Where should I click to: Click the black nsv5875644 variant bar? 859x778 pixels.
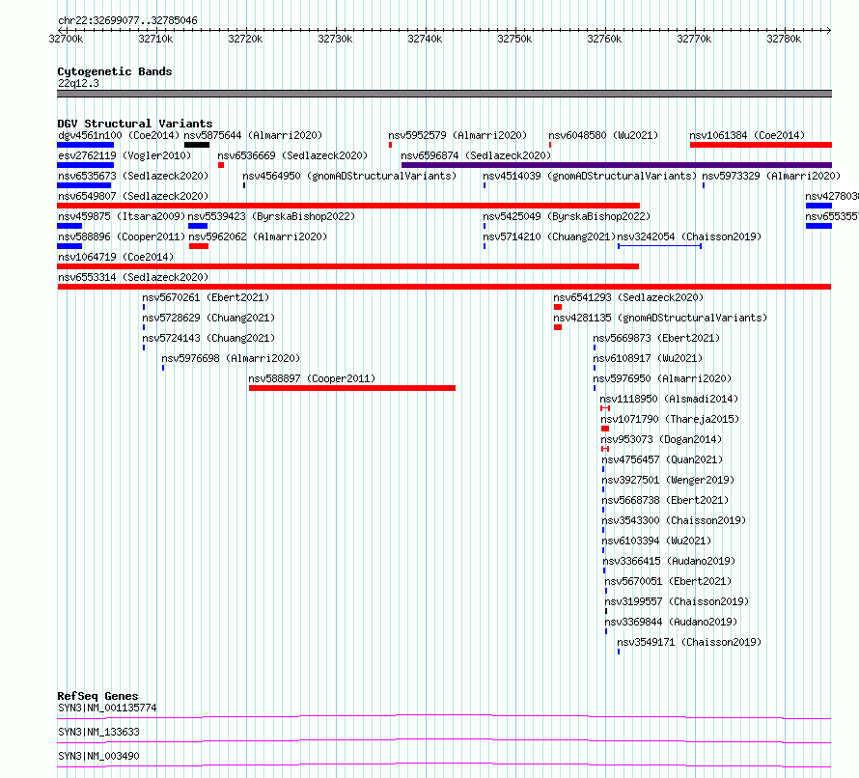click(197, 145)
